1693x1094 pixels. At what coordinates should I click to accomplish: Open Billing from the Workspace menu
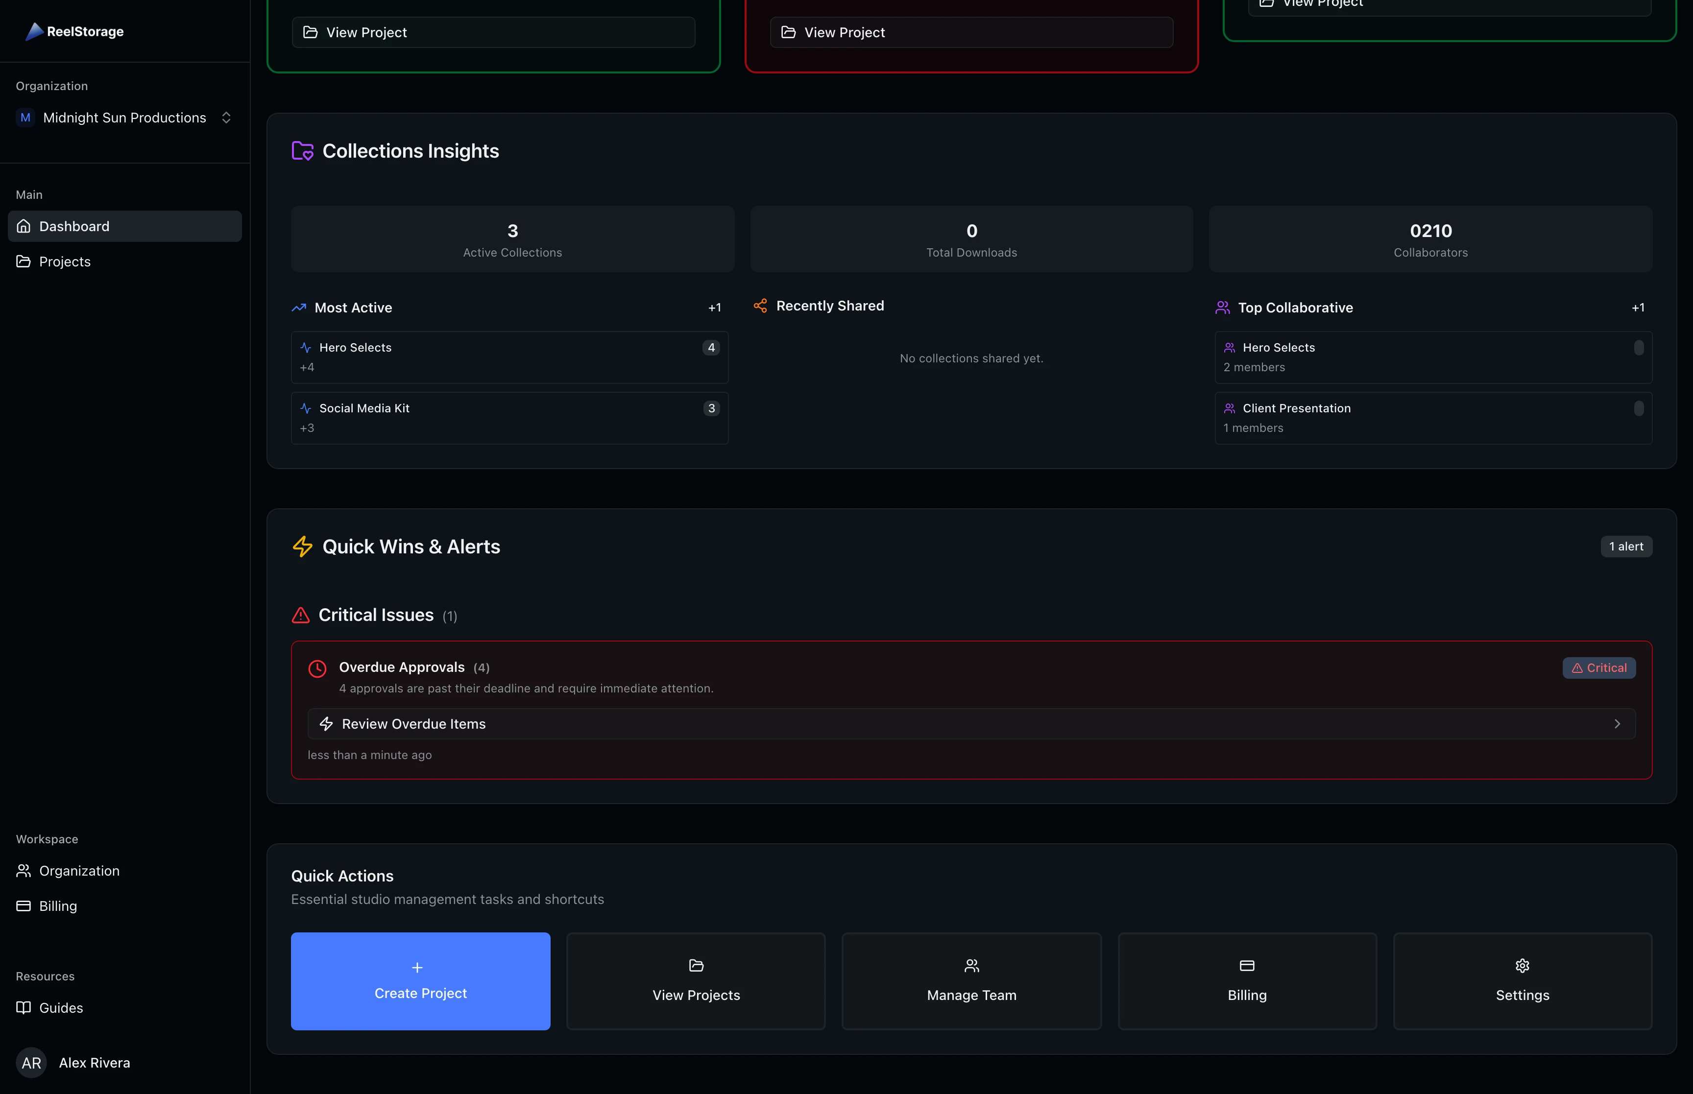(57, 906)
